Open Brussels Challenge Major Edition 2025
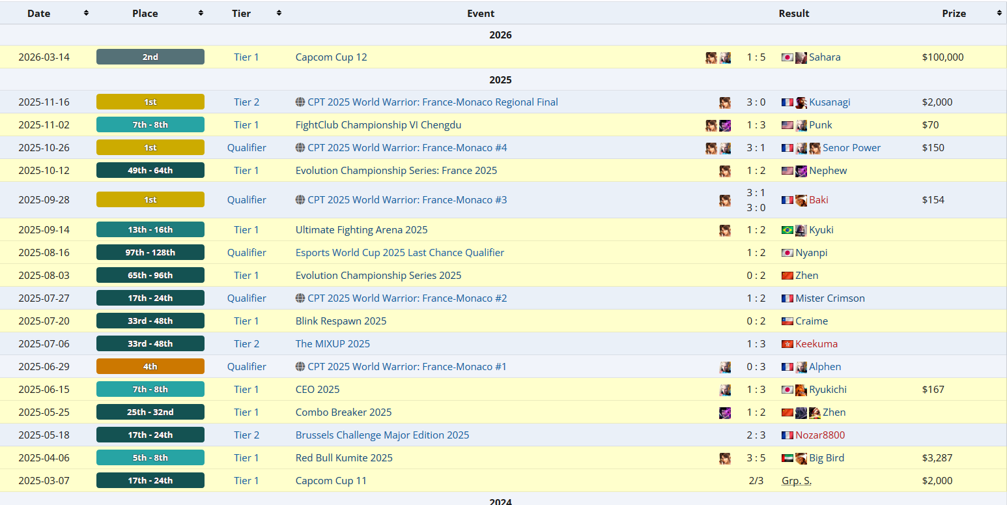The image size is (1007, 505). coord(382,435)
